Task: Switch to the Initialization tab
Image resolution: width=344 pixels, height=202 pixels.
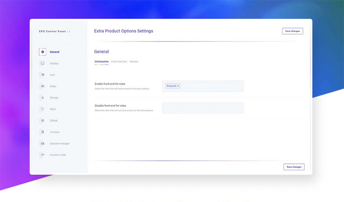Action: [x=102, y=61]
